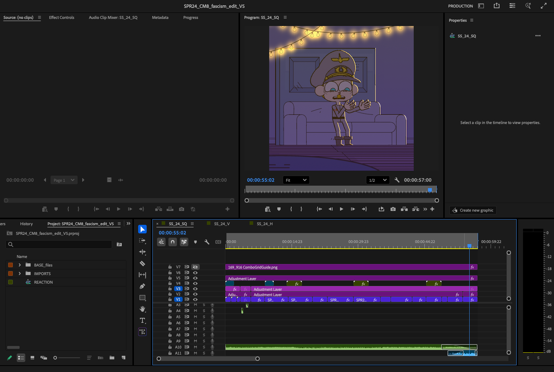Viewport: 554px width, 372px height.
Task: Click Create new graphic button
Action: click(473, 210)
